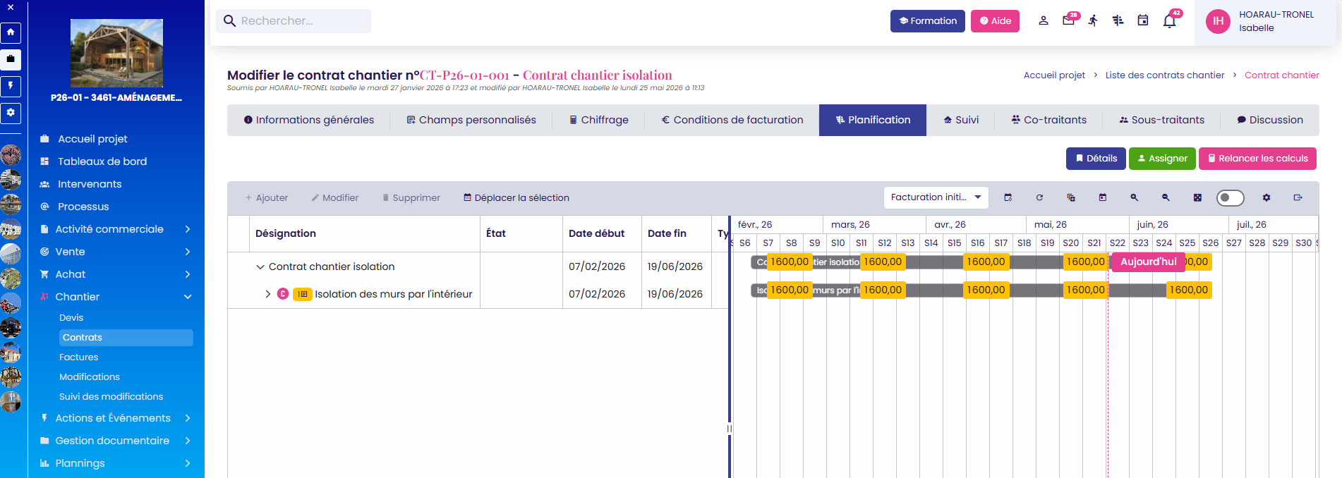Fit Gantt chart to full view
Screen dimensions: 1342x478
1197,197
